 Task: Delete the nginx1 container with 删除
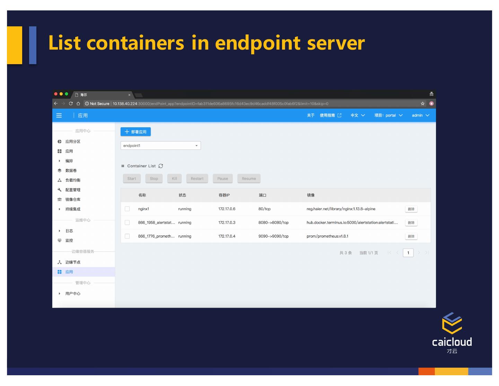click(x=411, y=209)
